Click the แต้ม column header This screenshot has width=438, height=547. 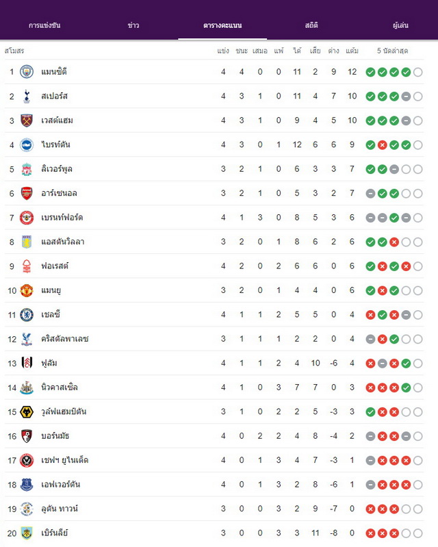click(x=352, y=51)
